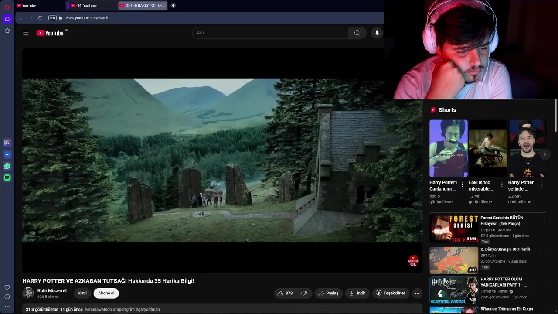Screen dimensions: 558x314
Task: Open options menu for Forest Serisinin video
Action: tap(544, 218)
